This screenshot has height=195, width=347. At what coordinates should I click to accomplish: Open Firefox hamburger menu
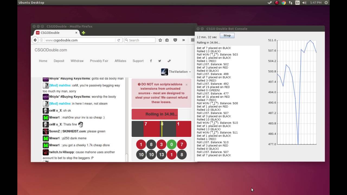coord(193,40)
